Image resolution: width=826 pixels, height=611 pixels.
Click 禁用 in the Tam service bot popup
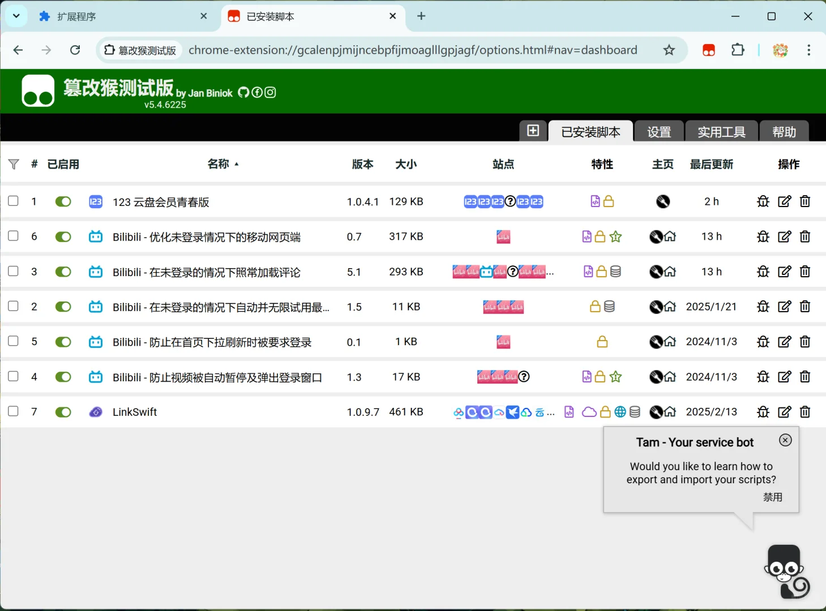pos(772,497)
